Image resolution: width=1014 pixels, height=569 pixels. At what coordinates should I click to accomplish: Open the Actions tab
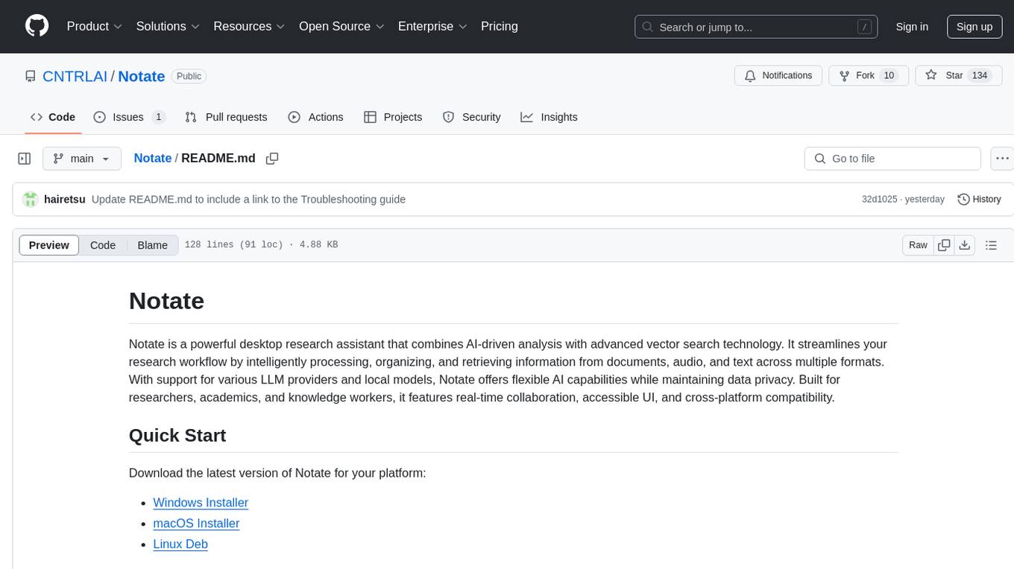click(x=315, y=117)
